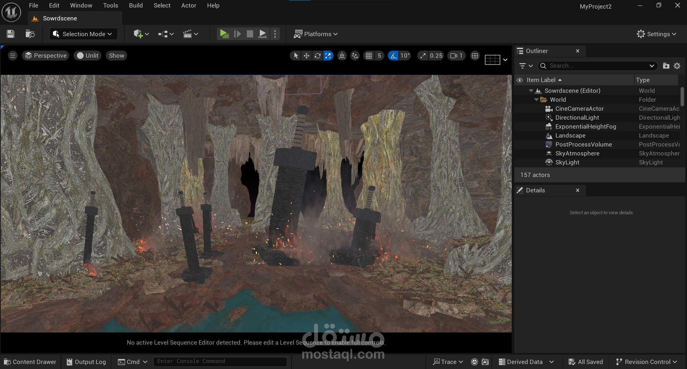Open the Perspective view type menu
This screenshot has height=369, width=687.
coord(46,56)
